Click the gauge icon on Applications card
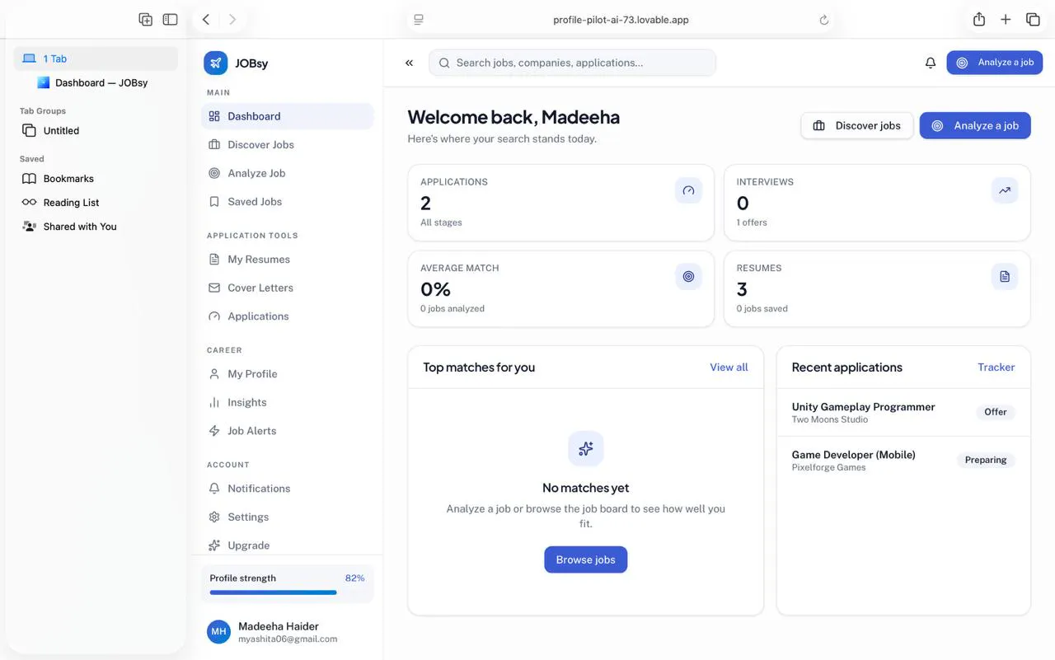The image size is (1055, 660). tap(689, 190)
